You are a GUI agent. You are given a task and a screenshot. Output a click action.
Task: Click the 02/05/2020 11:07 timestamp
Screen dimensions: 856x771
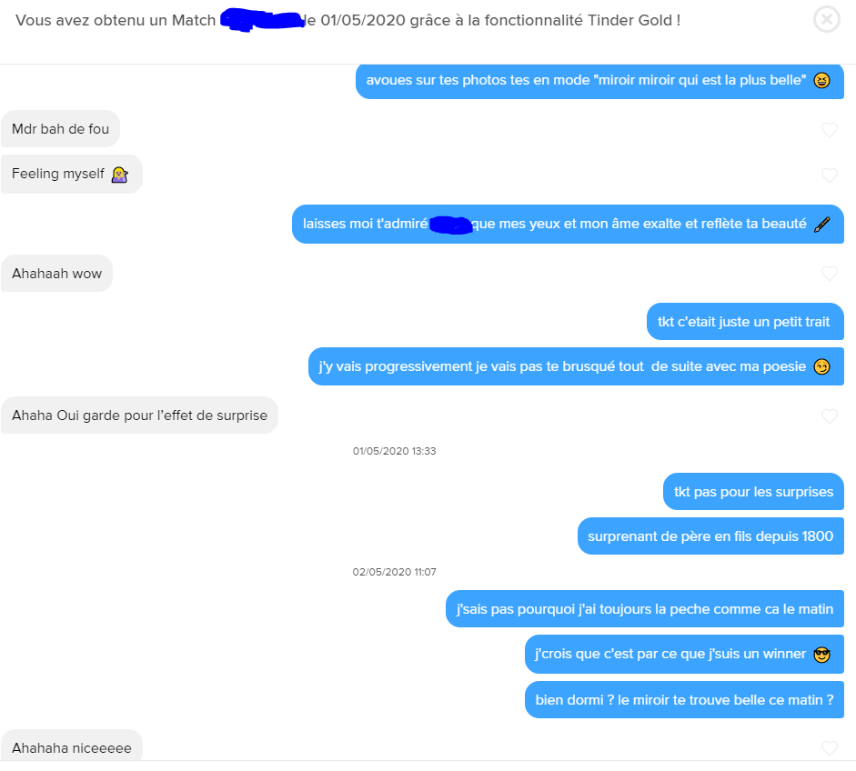coord(394,572)
